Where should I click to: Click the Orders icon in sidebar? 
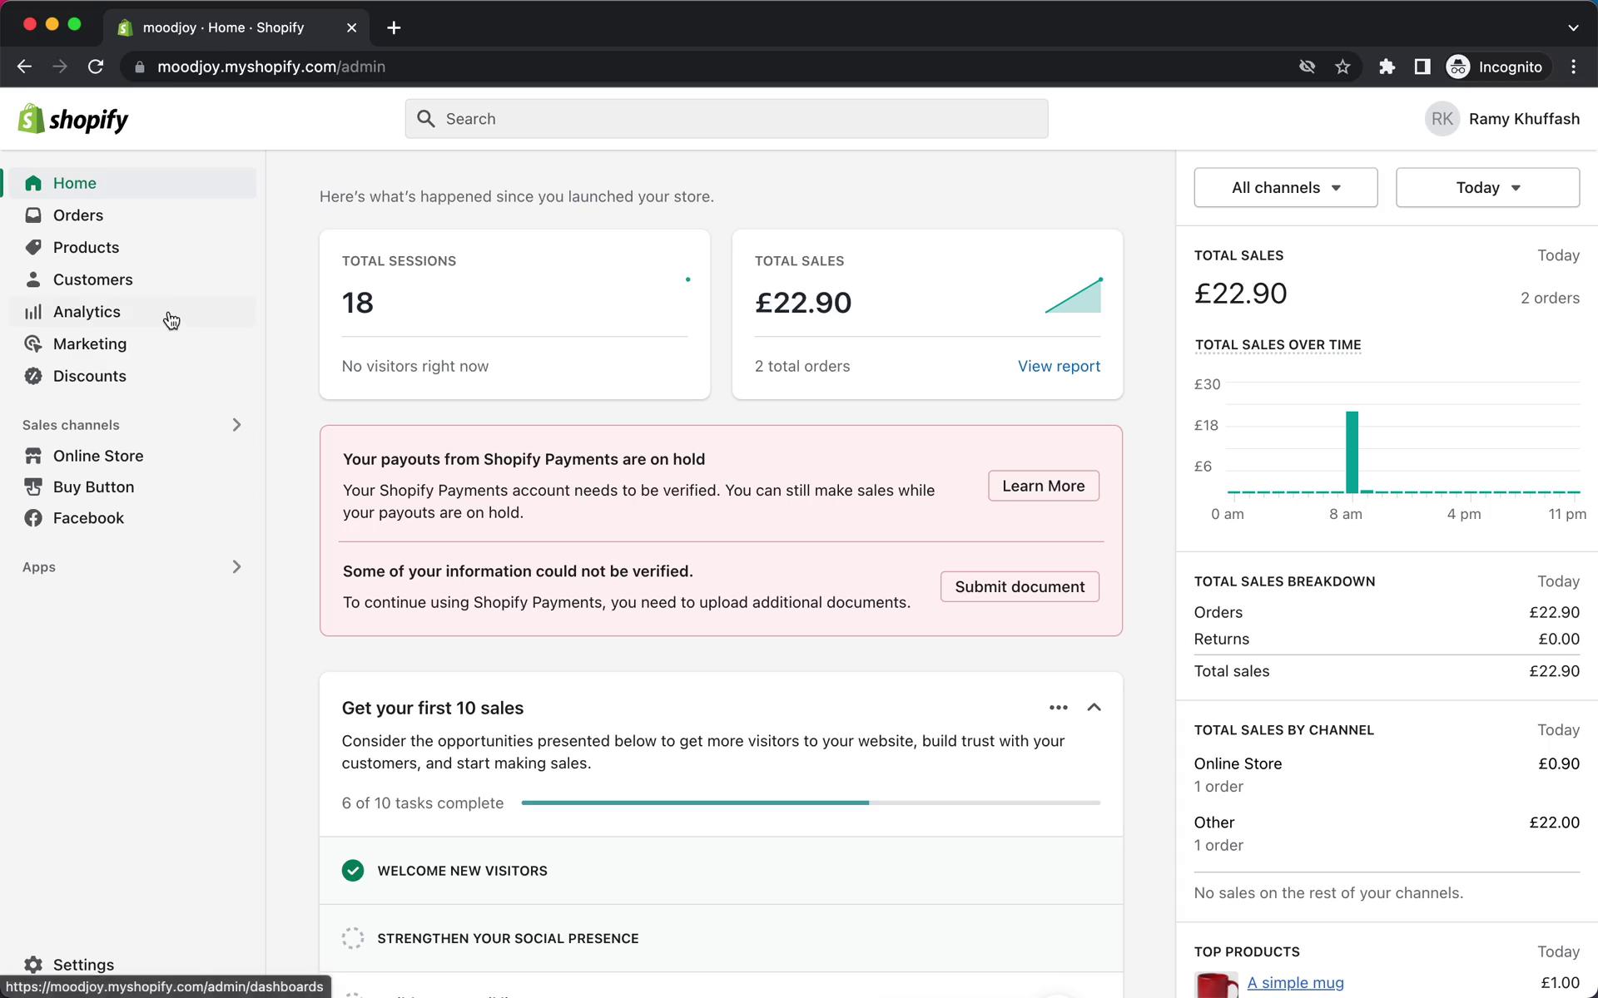click(33, 215)
